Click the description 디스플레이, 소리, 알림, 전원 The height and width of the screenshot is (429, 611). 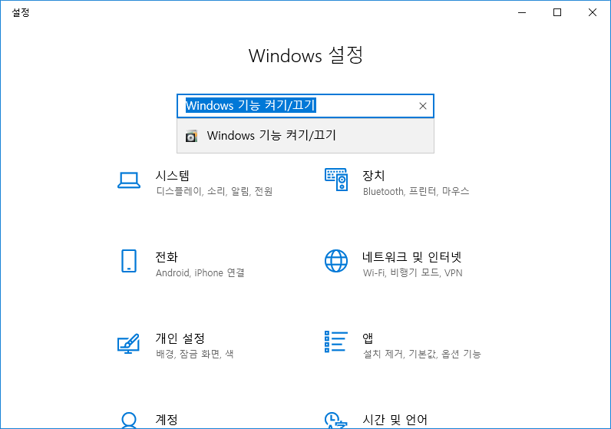tap(214, 191)
